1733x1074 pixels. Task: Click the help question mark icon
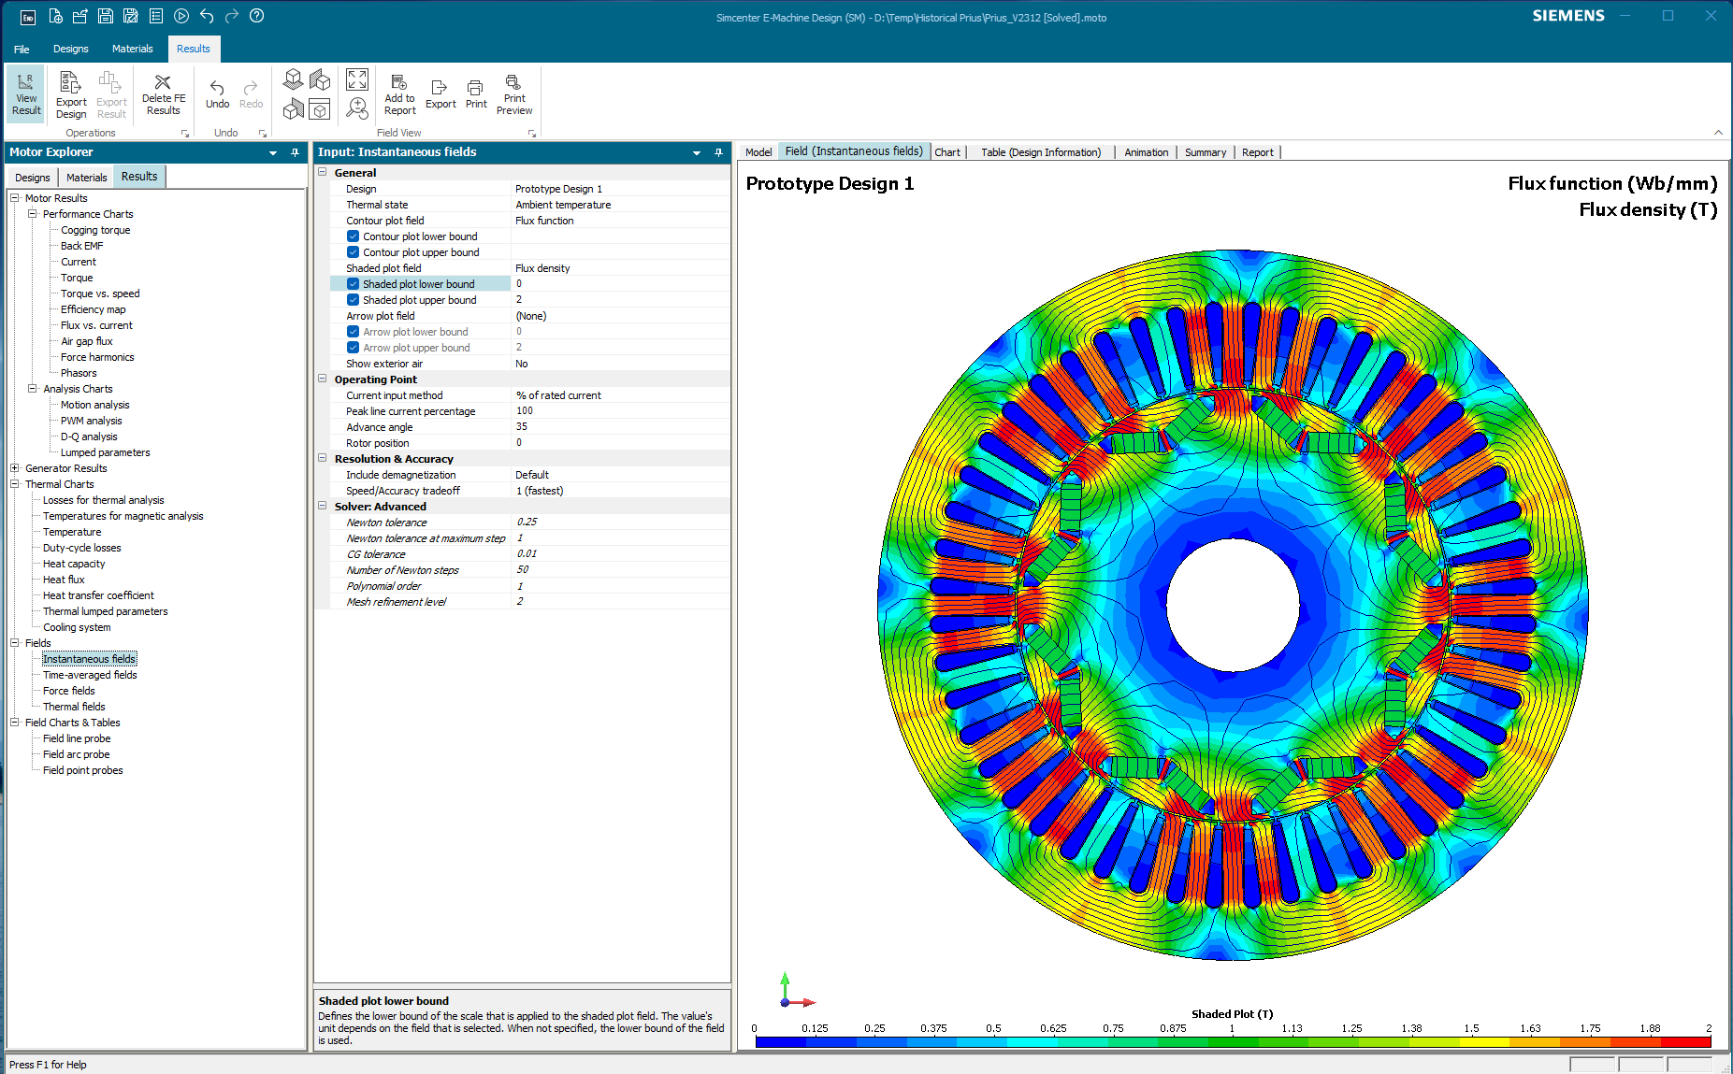click(x=257, y=16)
